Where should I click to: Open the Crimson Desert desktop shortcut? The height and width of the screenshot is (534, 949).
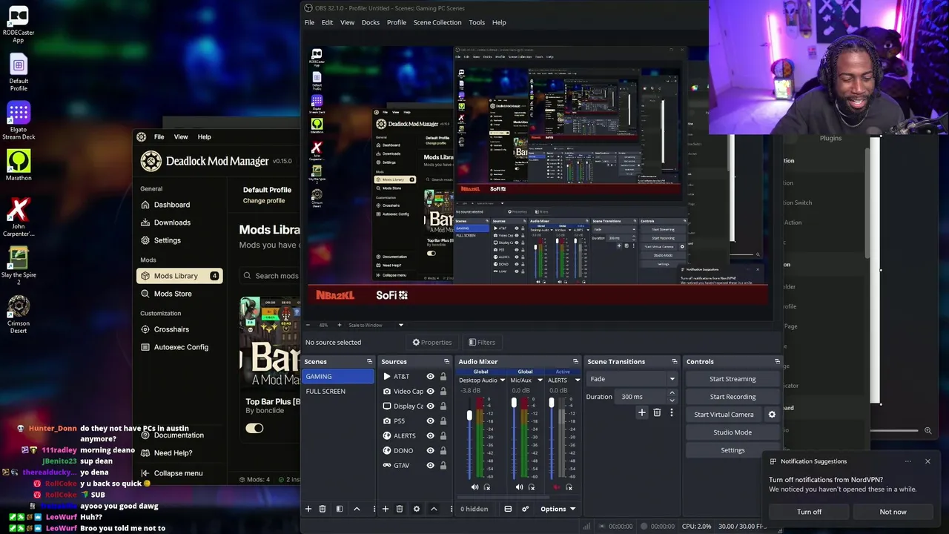pyautogui.click(x=19, y=314)
